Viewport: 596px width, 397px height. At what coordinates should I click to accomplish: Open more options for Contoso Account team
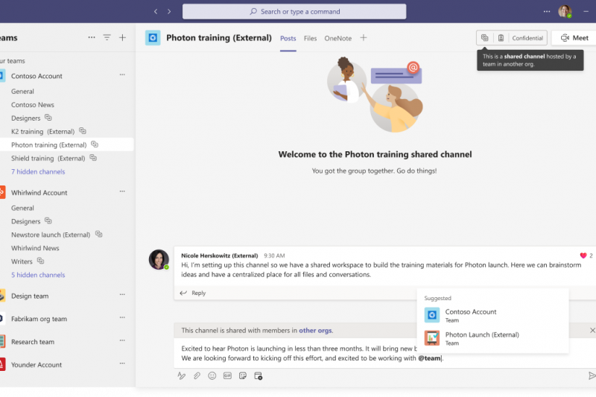click(122, 74)
